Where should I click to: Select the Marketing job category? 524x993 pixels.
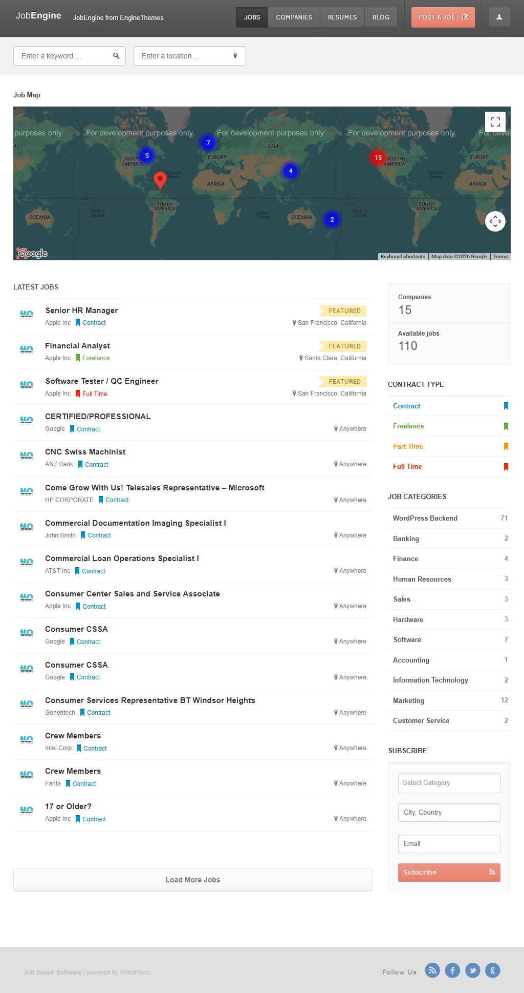pyautogui.click(x=408, y=700)
